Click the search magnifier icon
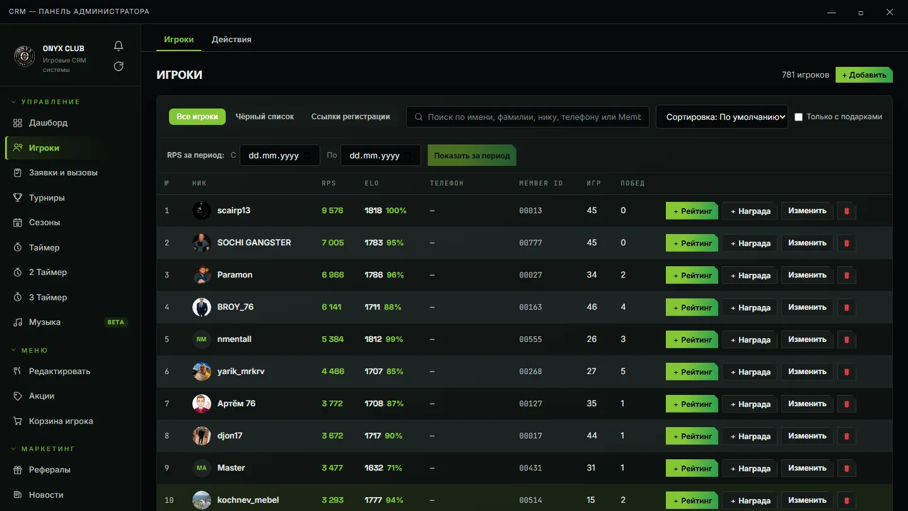This screenshot has width=908, height=511. 419,117
